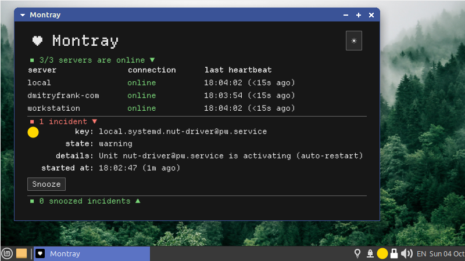The width and height of the screenshot is (465, 261).
Task: Click the 'online' status of the local server
Action: (142, 82)
